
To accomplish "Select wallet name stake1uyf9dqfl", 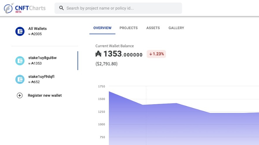I will tap(41, 77).
